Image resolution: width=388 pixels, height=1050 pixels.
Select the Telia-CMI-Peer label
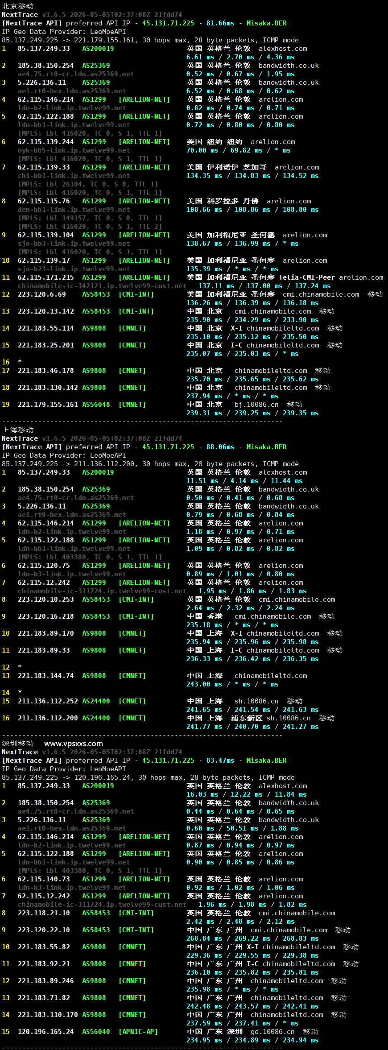(307, 277)
